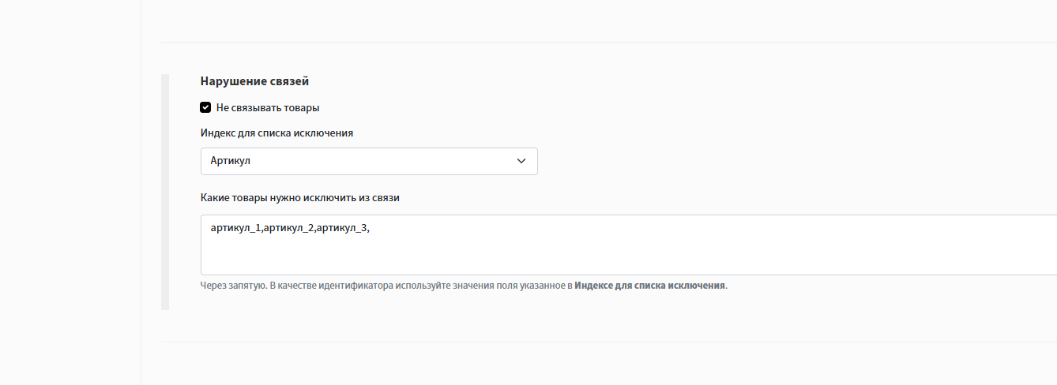Click the empty left sidebar panel

70,192
